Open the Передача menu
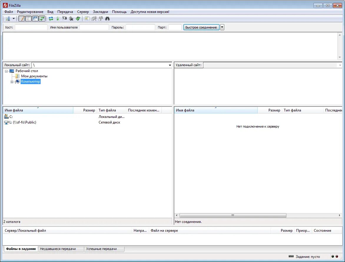The image size is (345, 262). point(65,12)
